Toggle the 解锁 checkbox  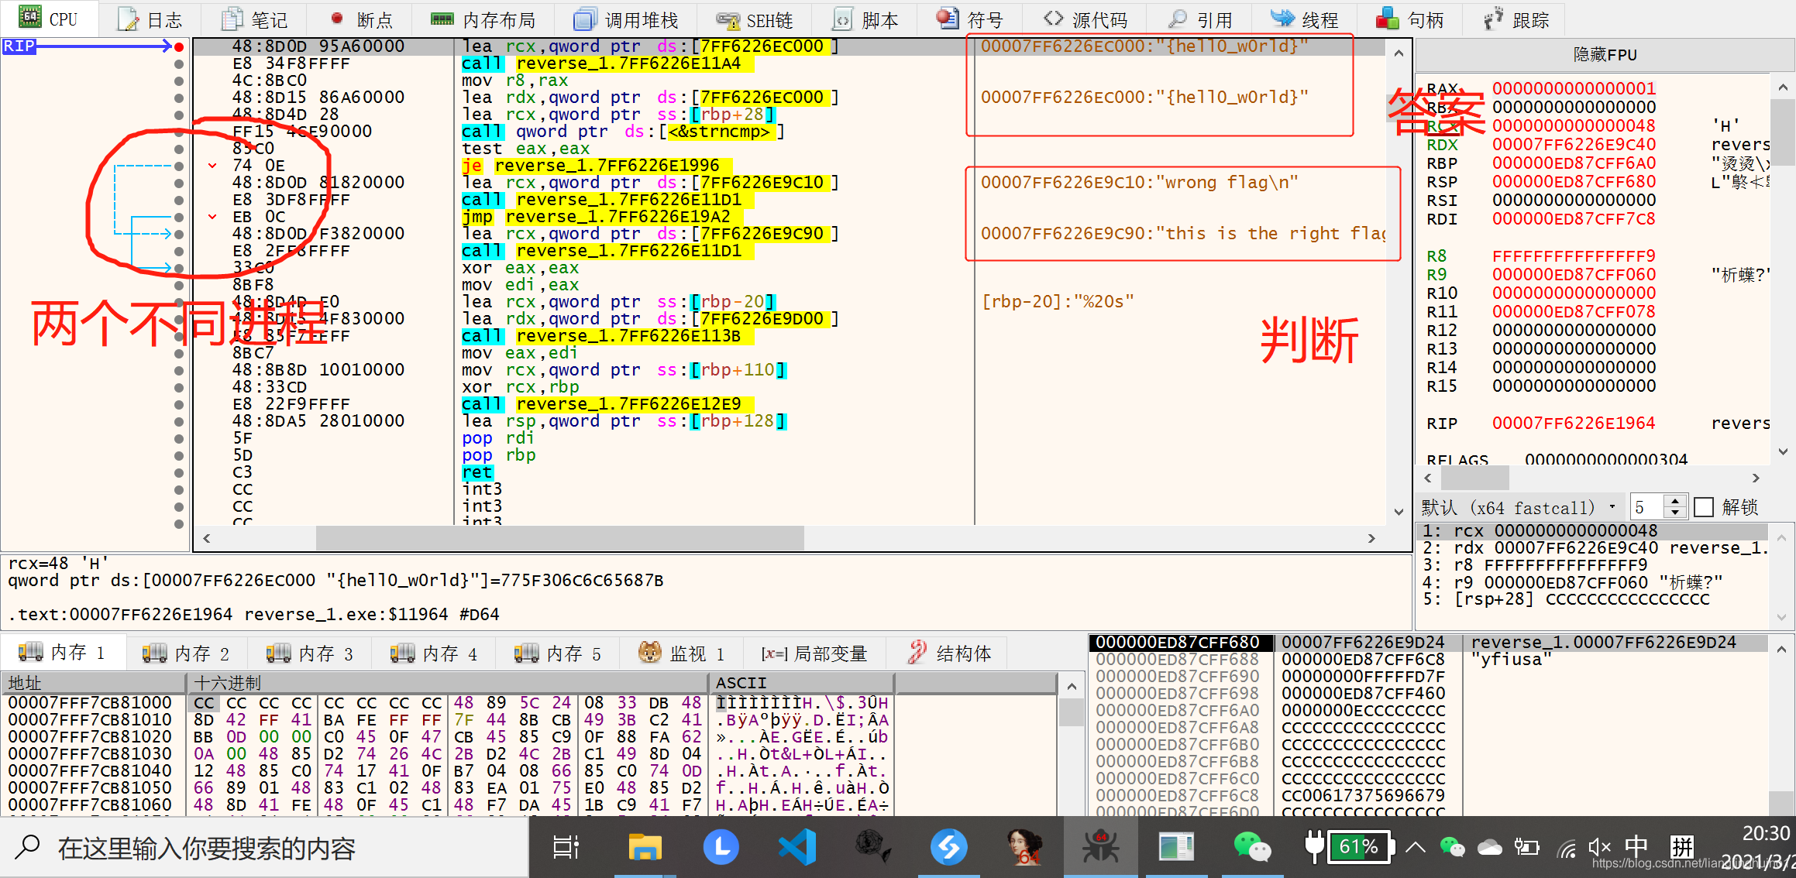[x=1704, y=507]
